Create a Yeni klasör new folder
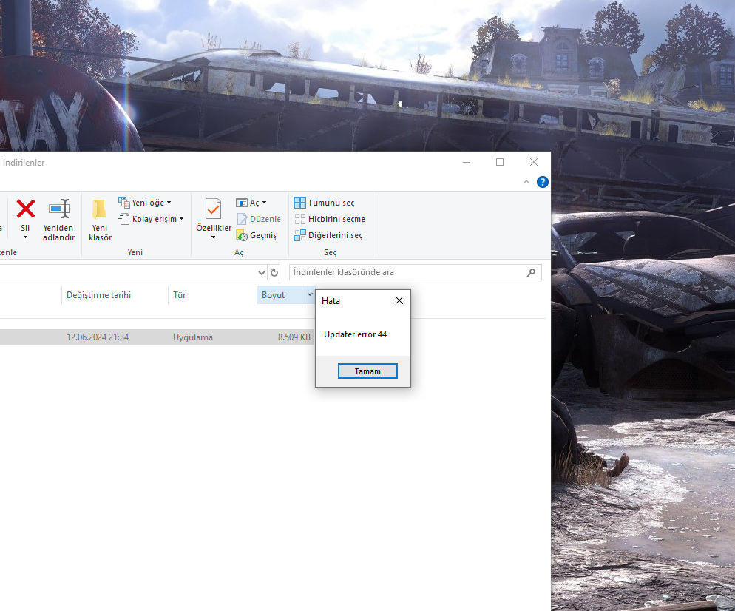 point(100,220)
